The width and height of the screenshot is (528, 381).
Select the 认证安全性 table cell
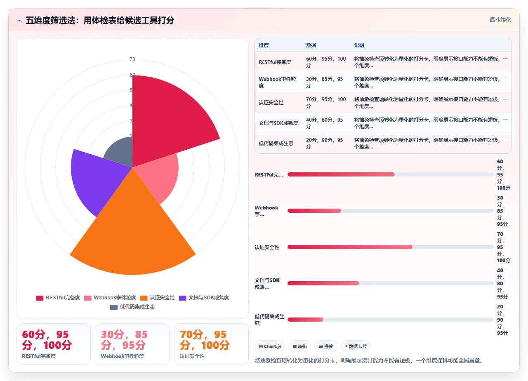coord(278,102)
